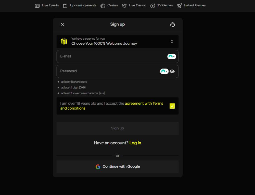
Task: Show password with the eye icon
Action: pos(172,71)
